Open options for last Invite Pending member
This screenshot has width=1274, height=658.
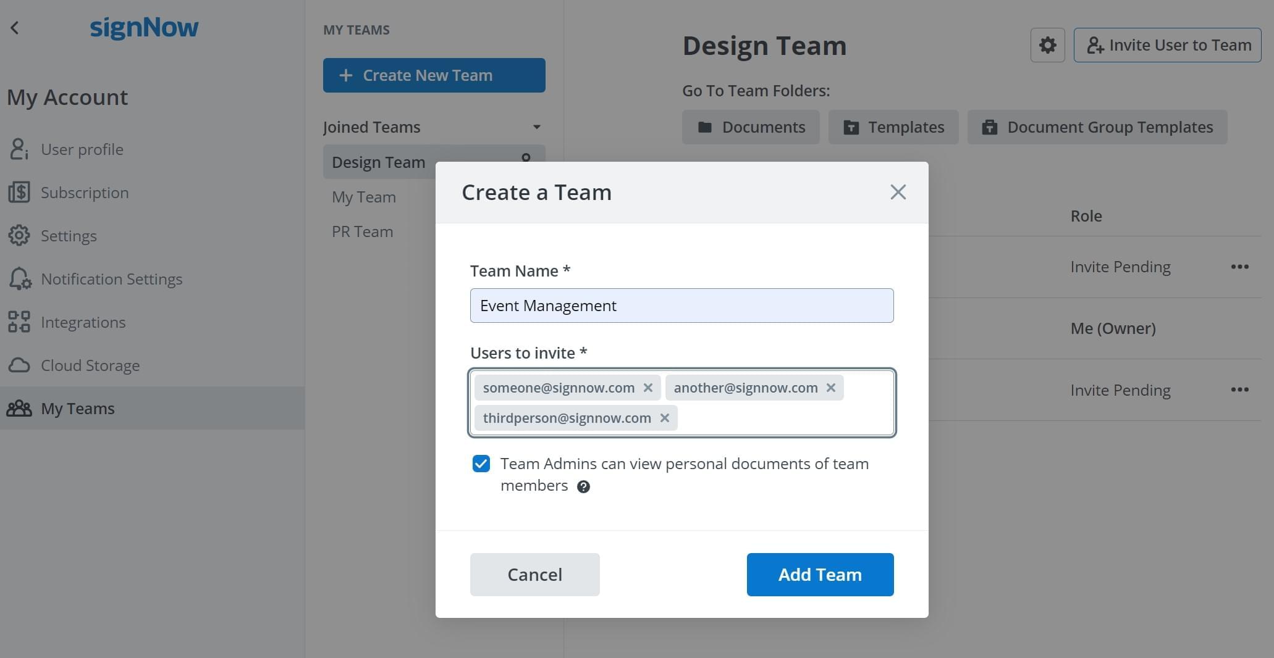1239,389
